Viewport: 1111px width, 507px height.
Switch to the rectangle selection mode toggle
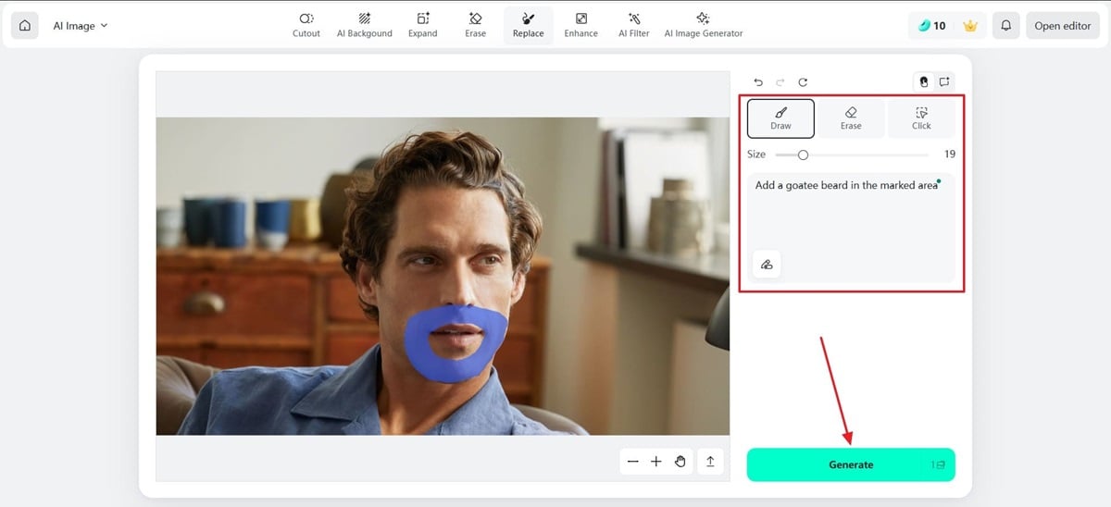point(944,81)
